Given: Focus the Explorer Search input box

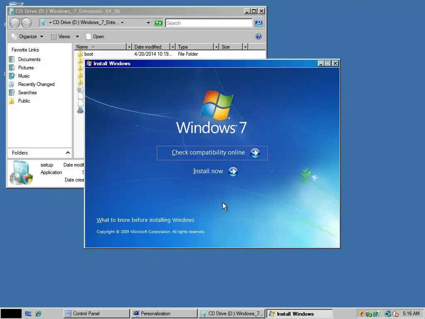Looking at the screenshot, I should pos(209,23).
